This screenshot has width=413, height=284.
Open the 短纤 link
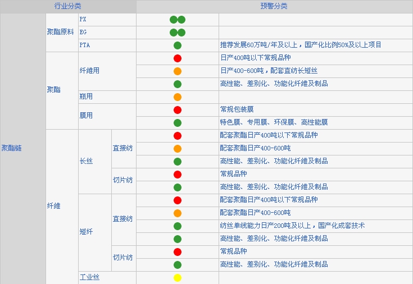pyautogui.click(x=86, y=232)
